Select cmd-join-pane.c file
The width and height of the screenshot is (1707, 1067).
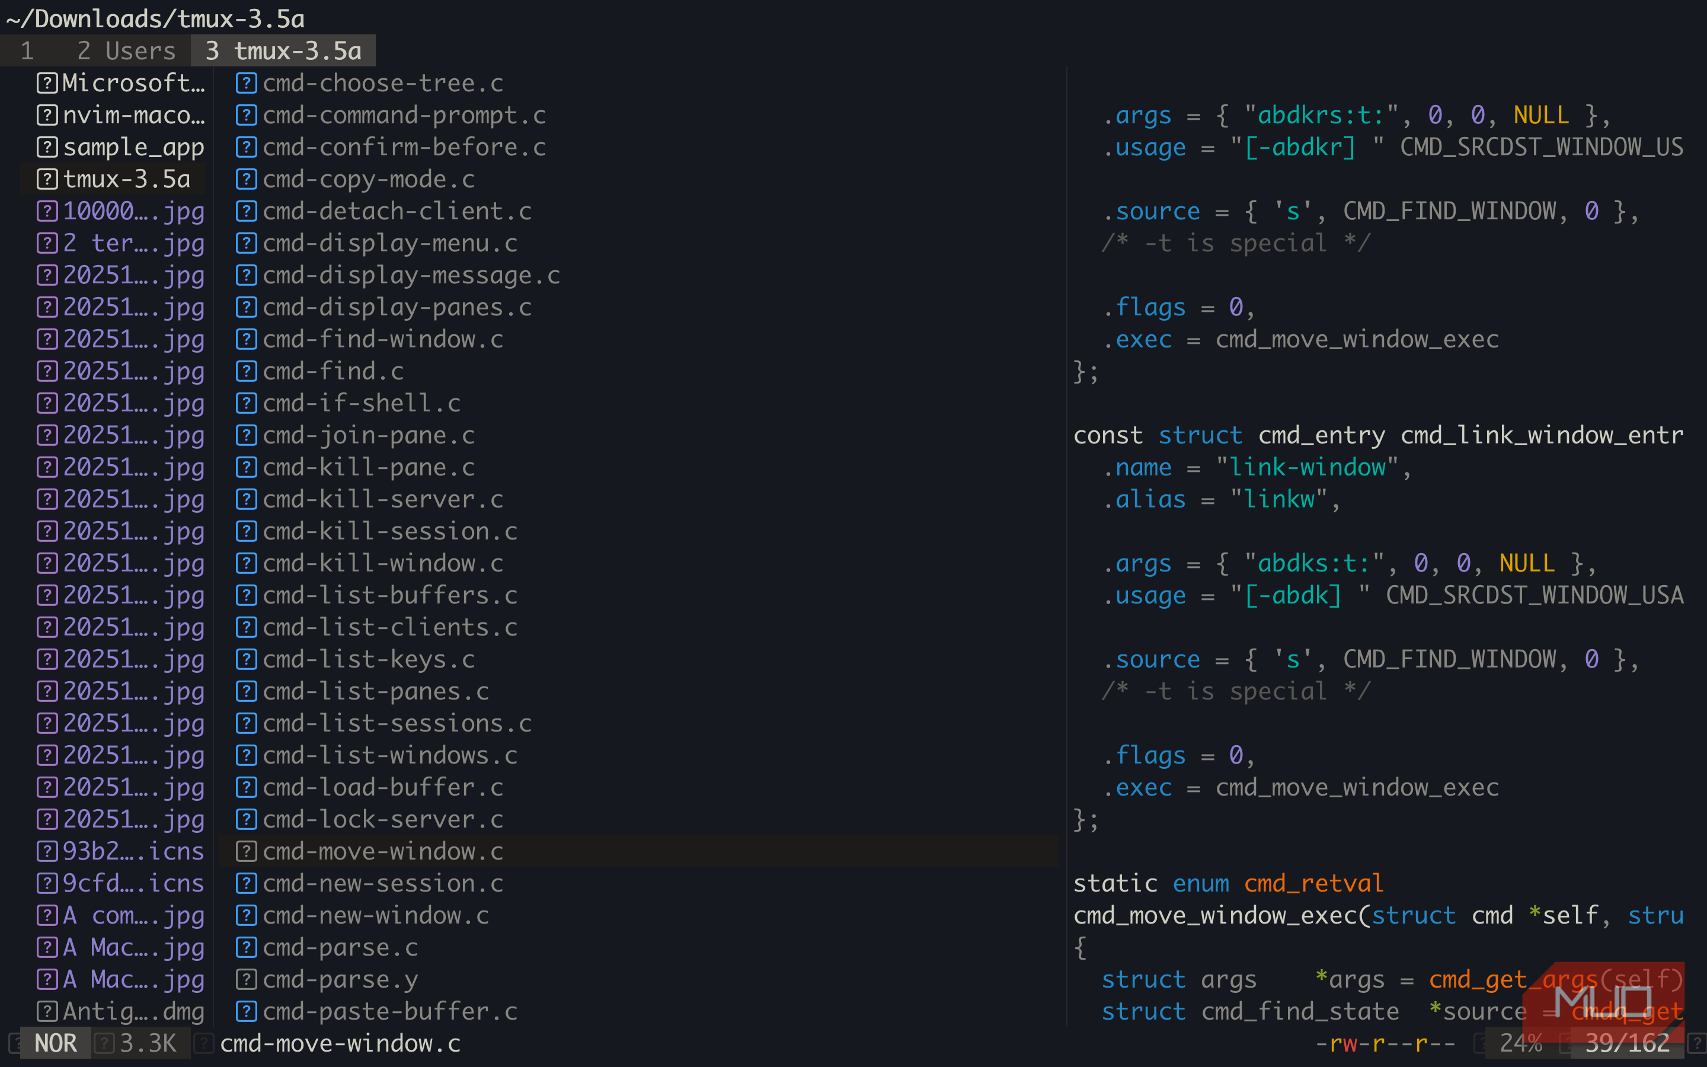369,436
